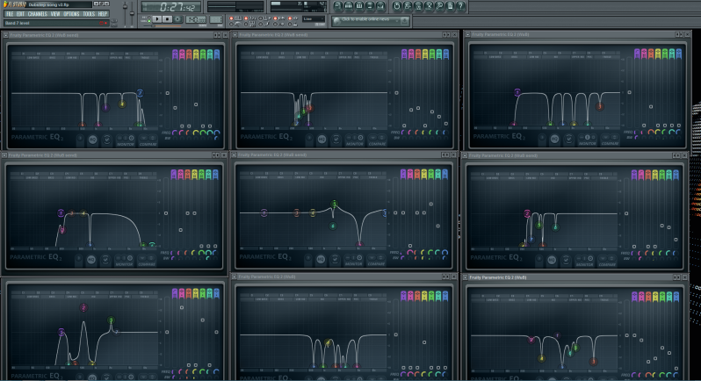Click preset arrows in top-left EQ title bar
701x381 pixels.
click(x=216, y=35)
